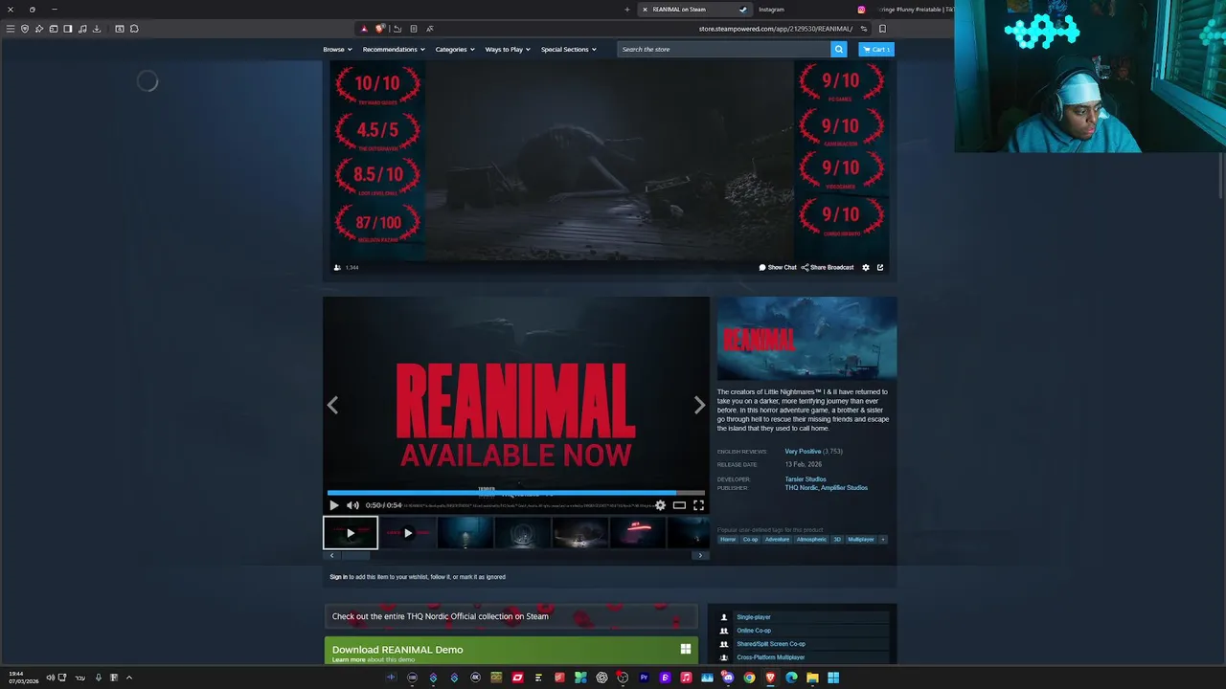Share Broadcast link
The width and height of the screenshot is (1226, 689).
pyautogui.click(x=828, y=268)
